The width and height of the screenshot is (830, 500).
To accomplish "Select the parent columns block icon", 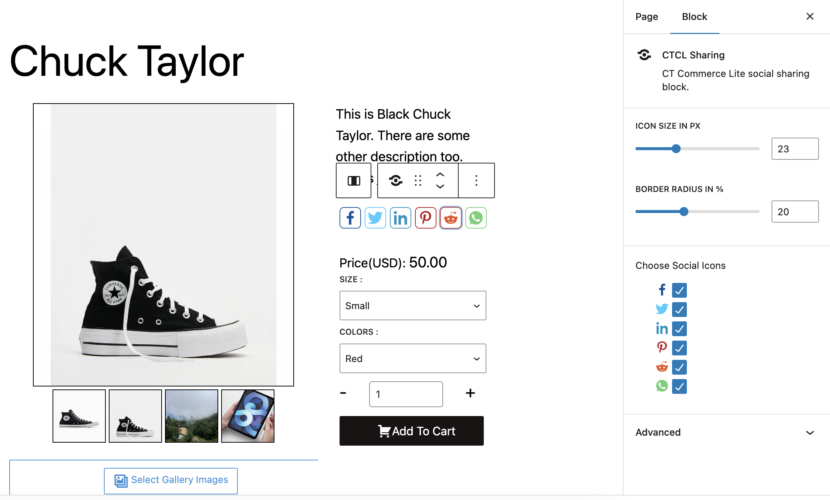I will click(354, 180).
